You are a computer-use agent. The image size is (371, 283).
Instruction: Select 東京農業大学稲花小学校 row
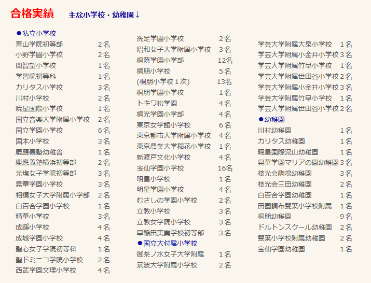(173, 146)
